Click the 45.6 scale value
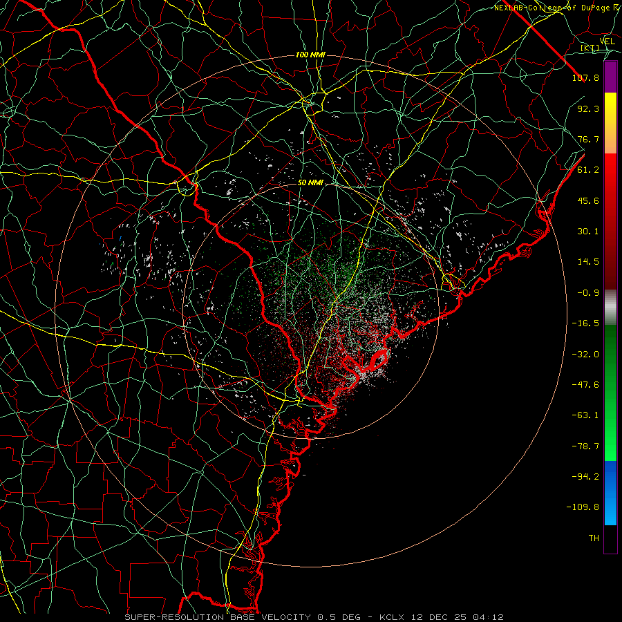 [588, 200]
